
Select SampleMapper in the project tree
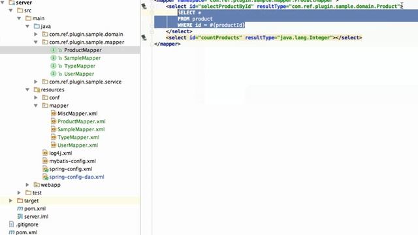(x=82, y=58)
